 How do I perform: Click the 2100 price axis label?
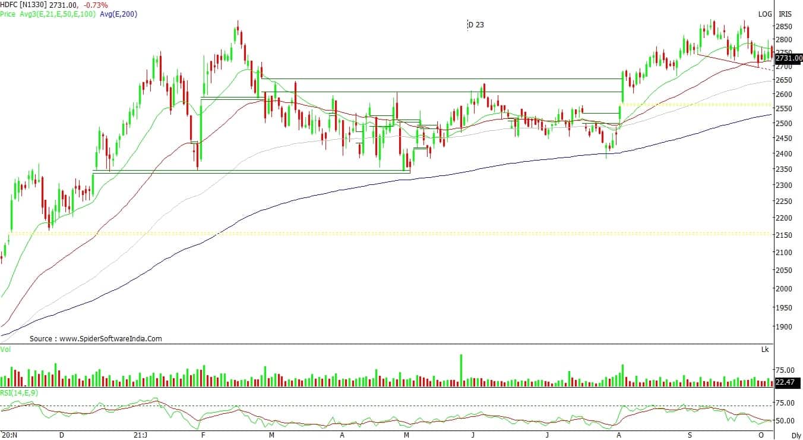click(x=785, y=253)
